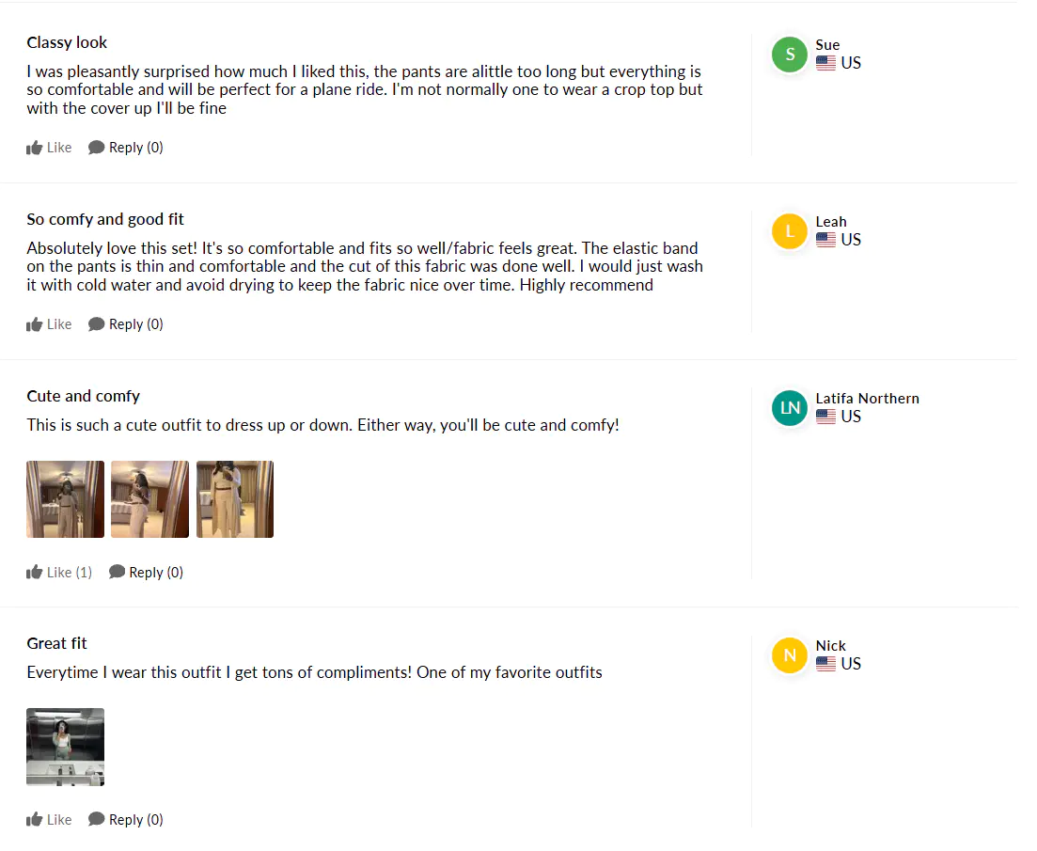This screenshot has width=1037, height=851.
Task: Click the "Great fit" review title
Action: (57, 643)
